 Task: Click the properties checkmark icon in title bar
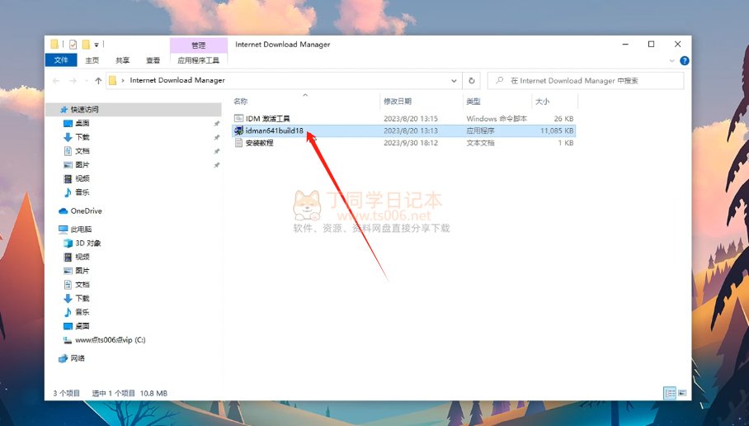[73, 45]
